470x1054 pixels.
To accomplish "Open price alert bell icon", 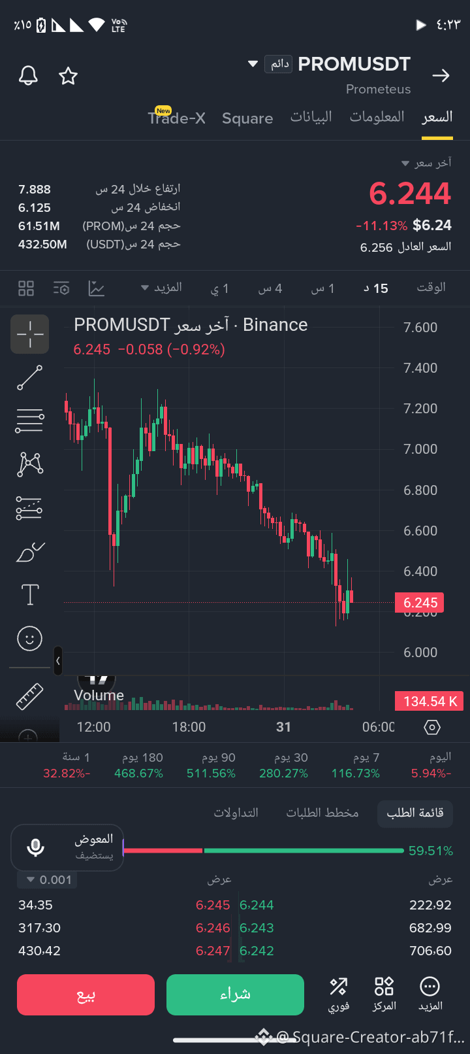I will pyautogui.click(x=28, y=76).
